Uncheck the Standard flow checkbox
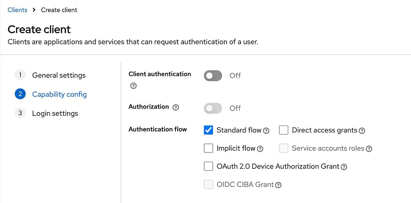Image resolution: width=411 pixels, height=203 pixels. click(x=208, y=130)
